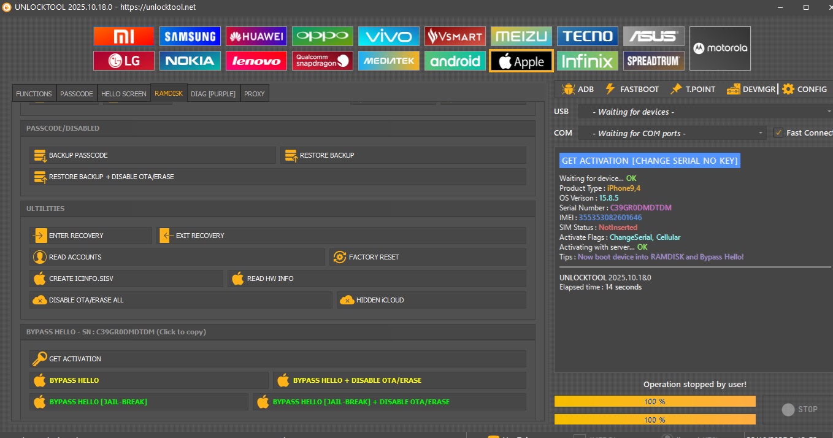
Task: Switch to the PROXY tab
Action: 255,94
